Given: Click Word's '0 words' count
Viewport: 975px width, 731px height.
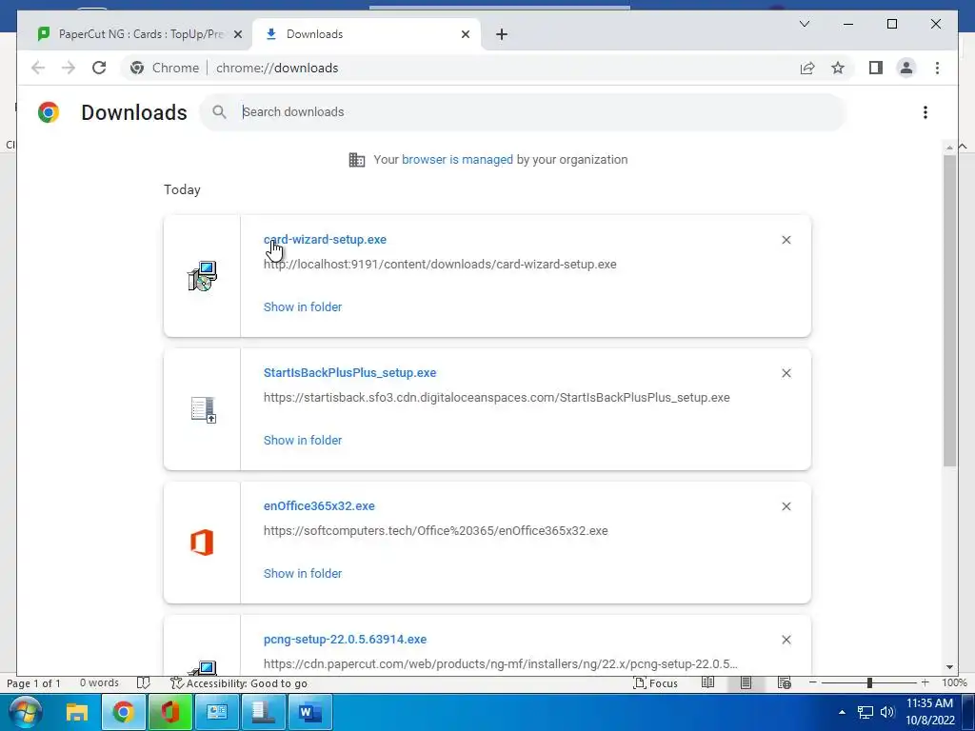Looking at the screenshot, I should [99, 683].
